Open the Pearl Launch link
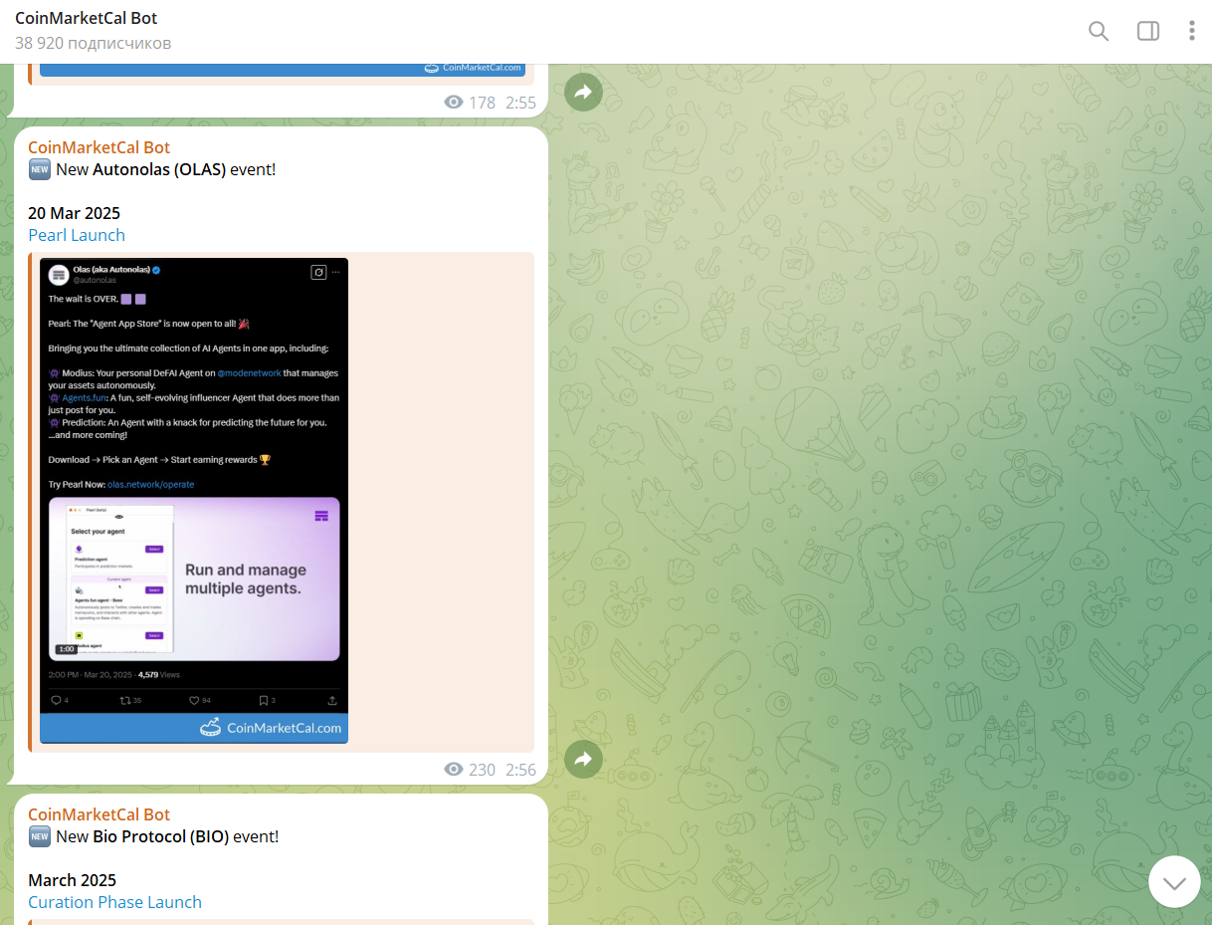This screenshot has height=925, width=1212. 77,235
